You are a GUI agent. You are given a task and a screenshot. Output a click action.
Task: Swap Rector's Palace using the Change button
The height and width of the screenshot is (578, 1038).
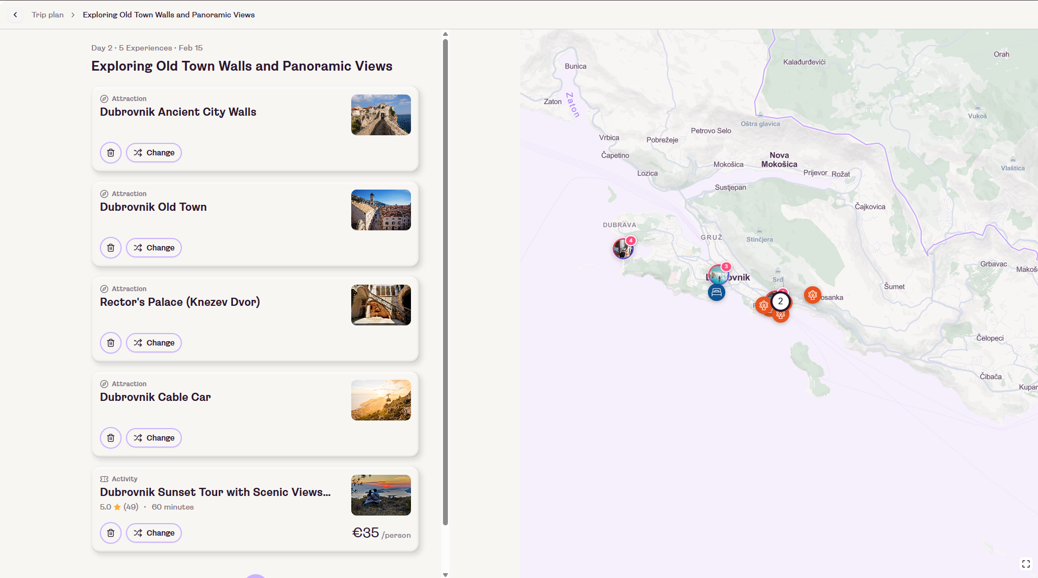tap(154, 343)
